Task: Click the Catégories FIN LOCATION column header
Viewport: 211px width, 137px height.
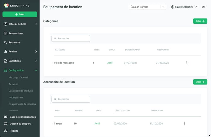Action: click(163, 50)
